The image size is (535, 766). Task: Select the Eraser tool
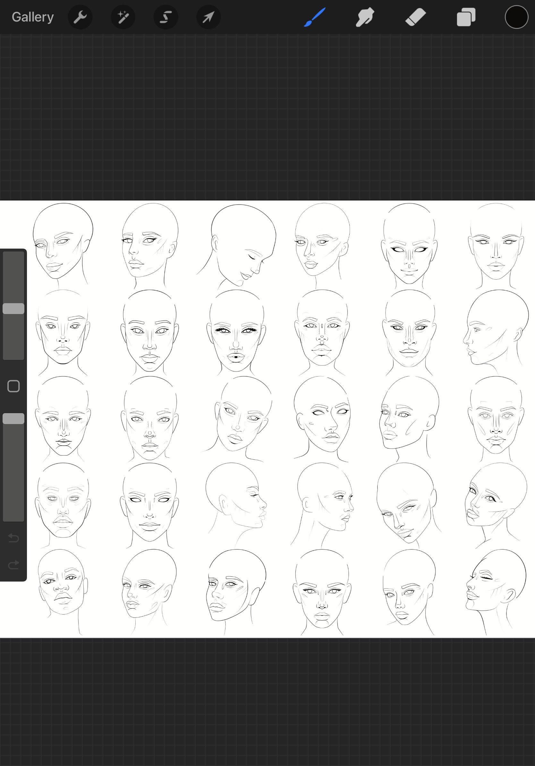[x=416, y=17]
